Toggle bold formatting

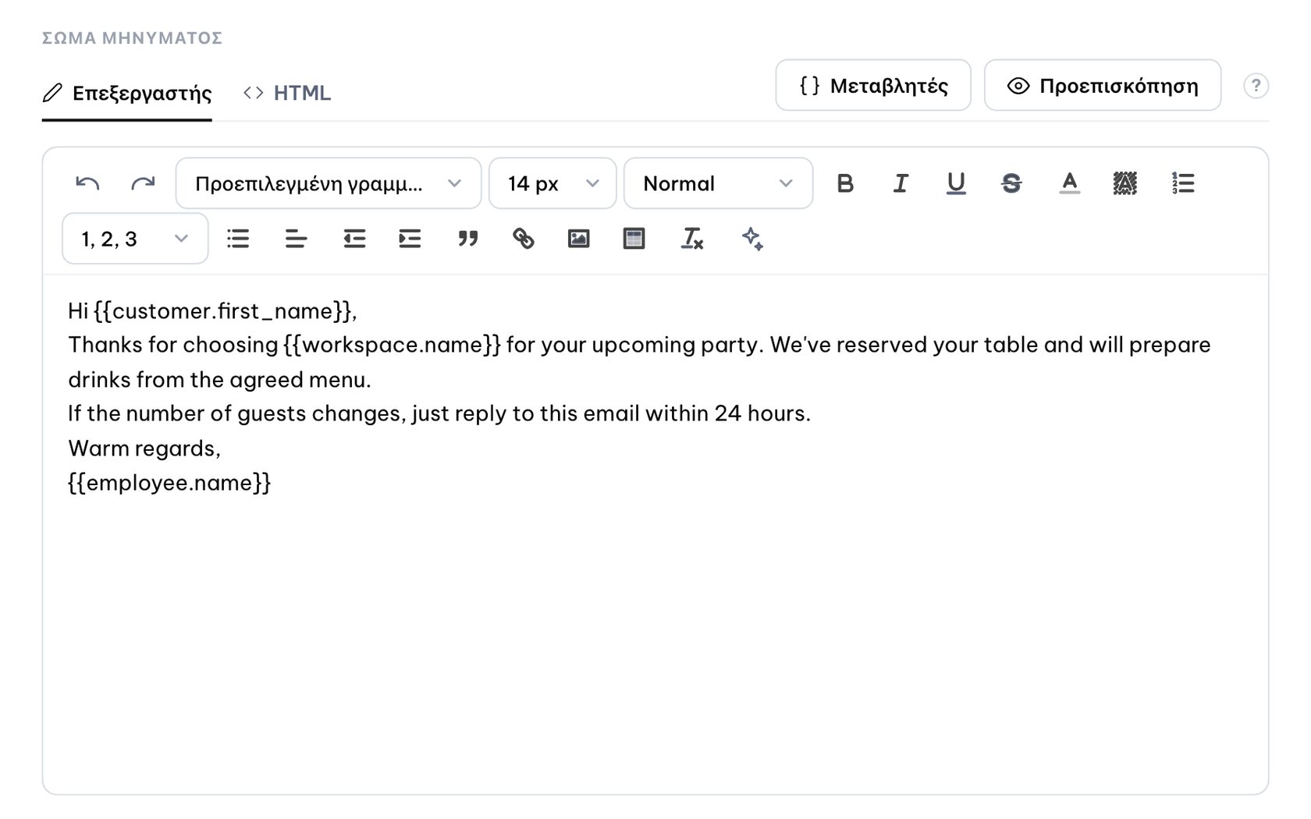point(845,183)
